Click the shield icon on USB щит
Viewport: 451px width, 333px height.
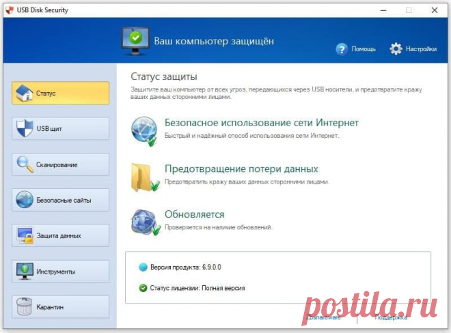(x=25, y=128)
